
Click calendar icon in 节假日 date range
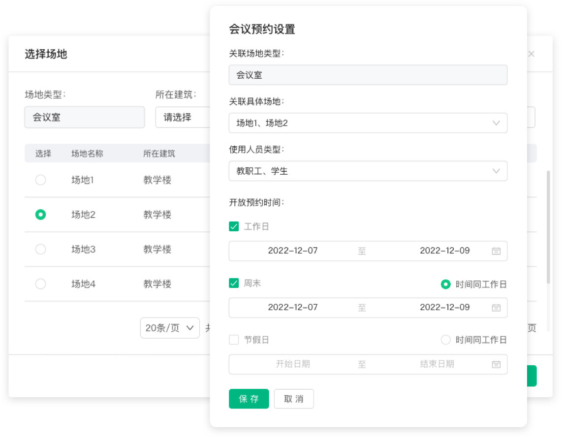496,365
